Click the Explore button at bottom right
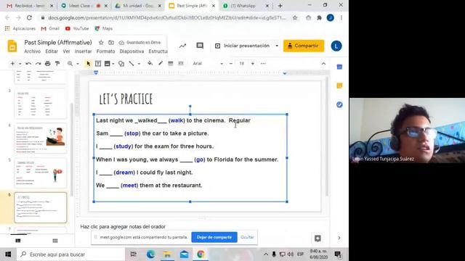This screenshot has width=465, height=261. click(318, 239)
